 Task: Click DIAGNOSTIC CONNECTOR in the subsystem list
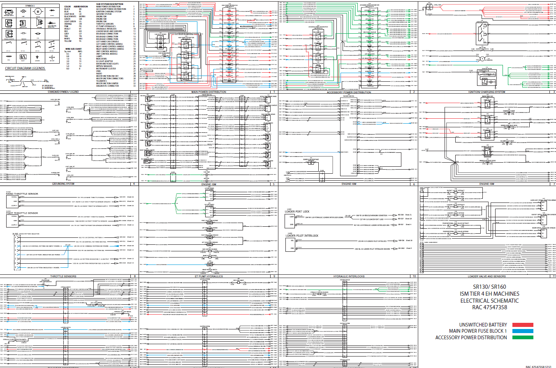(107, 86)
